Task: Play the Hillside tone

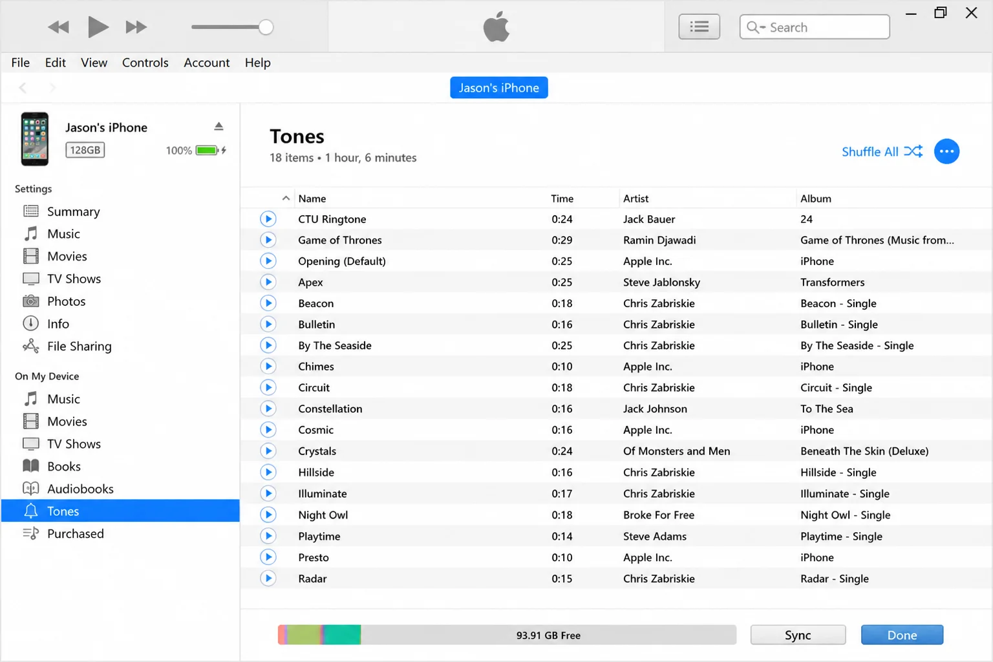Action: tap(268, 473)
